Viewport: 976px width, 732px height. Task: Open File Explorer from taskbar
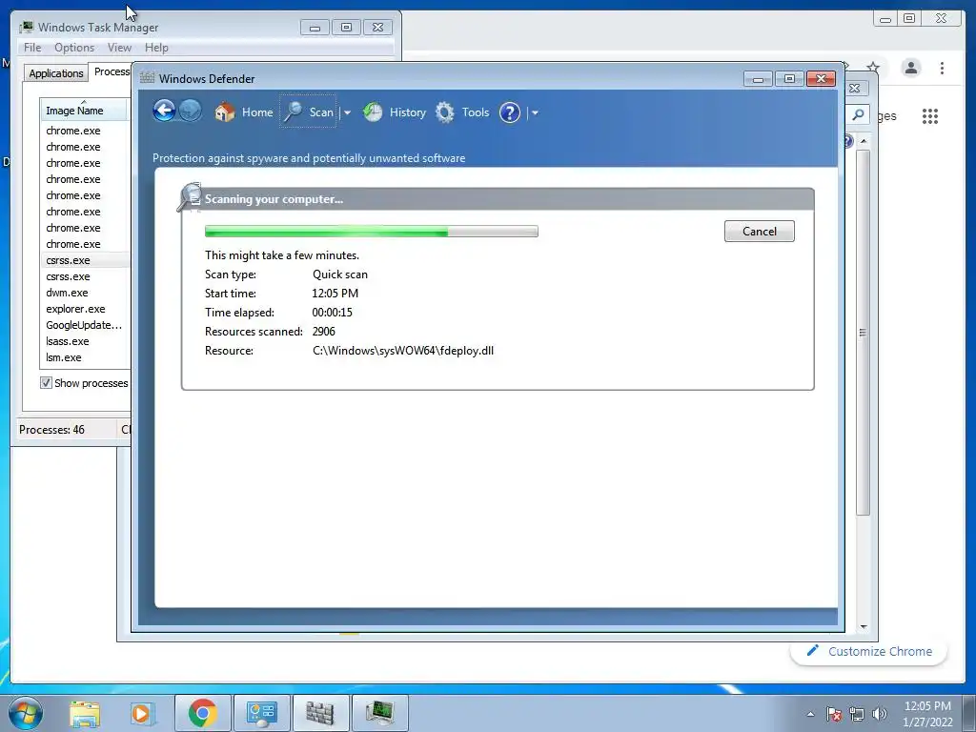tap(85, 713)
